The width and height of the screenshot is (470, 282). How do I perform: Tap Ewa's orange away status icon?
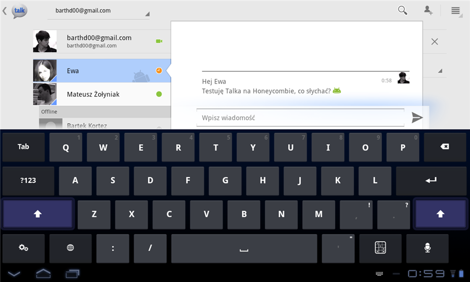pyautogui.click(x=159, y=70)
